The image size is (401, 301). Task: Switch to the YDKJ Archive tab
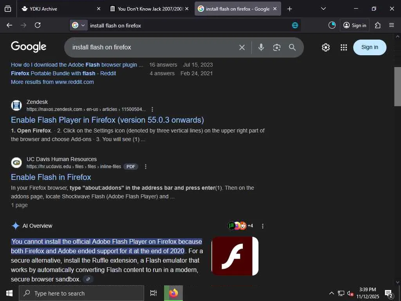coord(61,9)
